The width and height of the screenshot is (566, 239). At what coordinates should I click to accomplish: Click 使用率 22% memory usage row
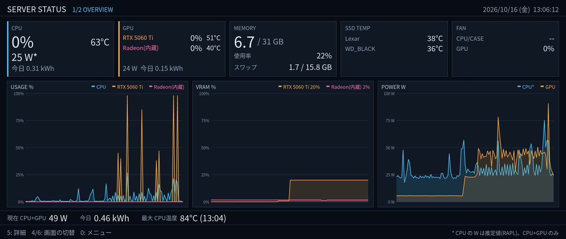click(283, 56)
